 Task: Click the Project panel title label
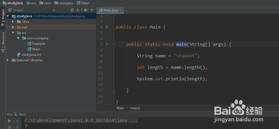point(18,10)
